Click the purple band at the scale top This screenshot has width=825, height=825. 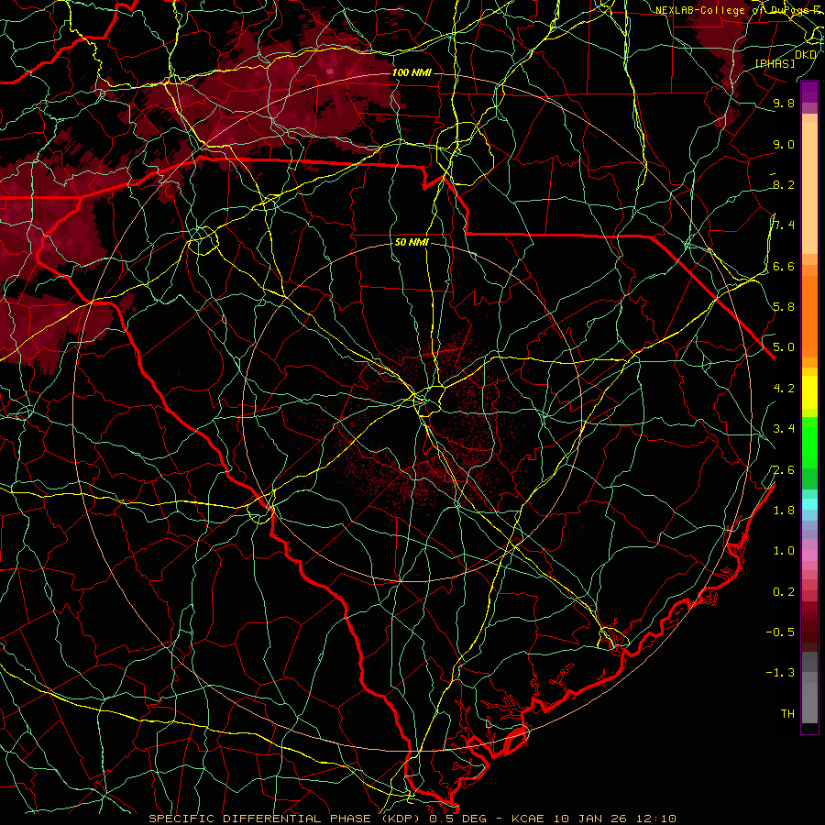pyautogui.click(x=809, y=92)
